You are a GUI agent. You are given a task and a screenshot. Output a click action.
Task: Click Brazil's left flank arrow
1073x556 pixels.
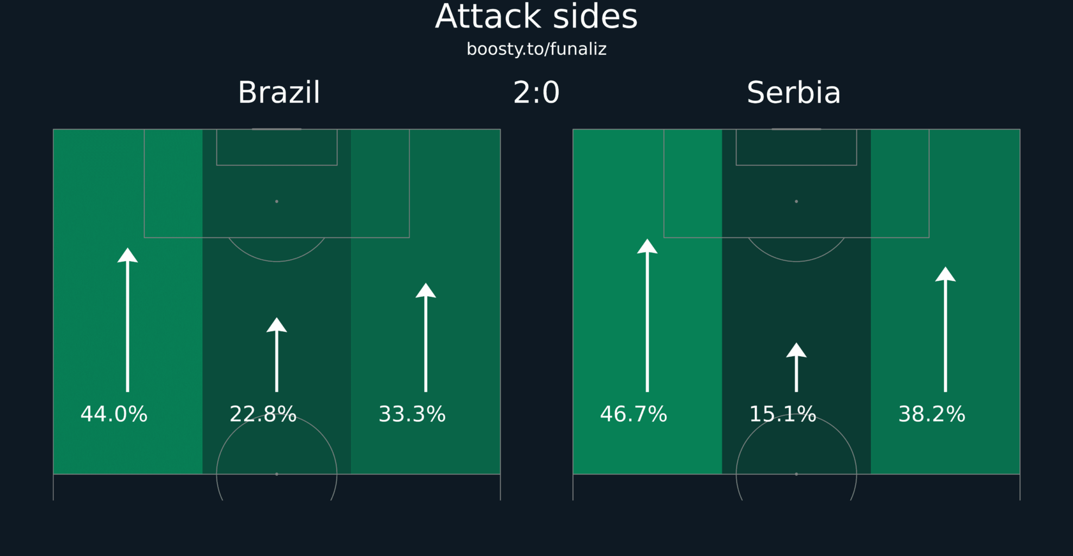[128, 320]
